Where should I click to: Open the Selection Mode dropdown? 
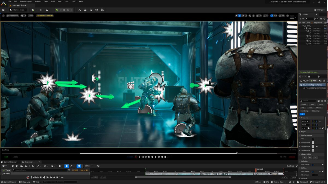coord(18,10)
